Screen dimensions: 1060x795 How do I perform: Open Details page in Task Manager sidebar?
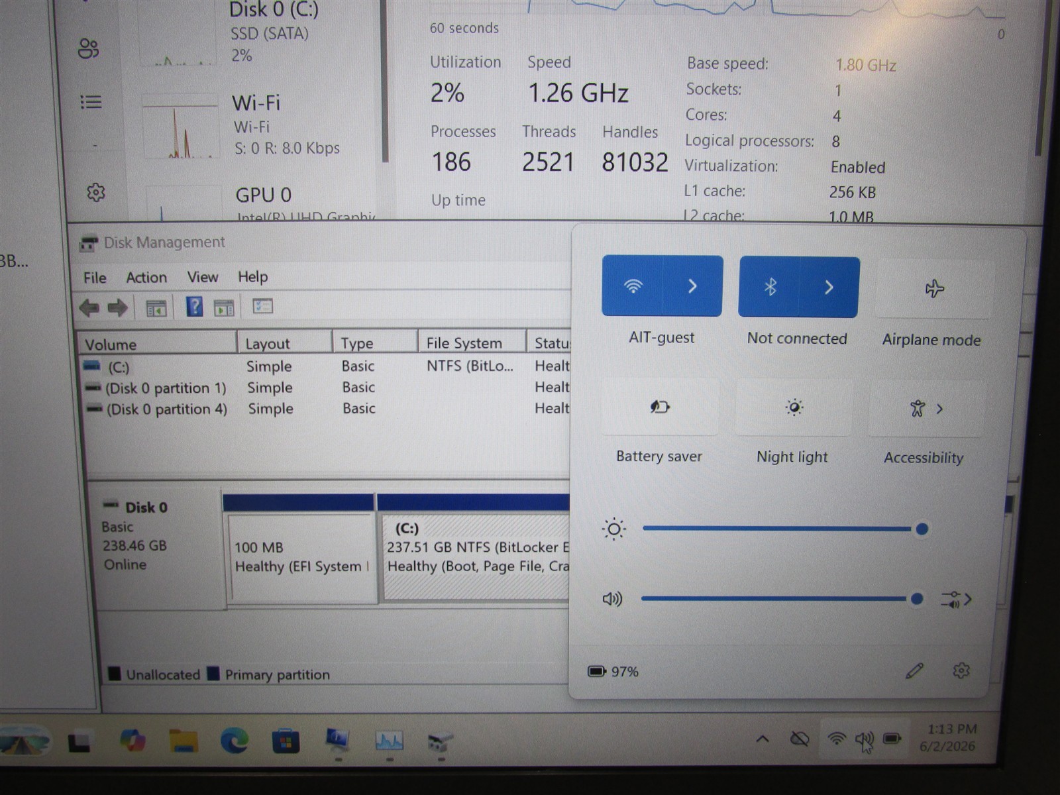point(91,102)
